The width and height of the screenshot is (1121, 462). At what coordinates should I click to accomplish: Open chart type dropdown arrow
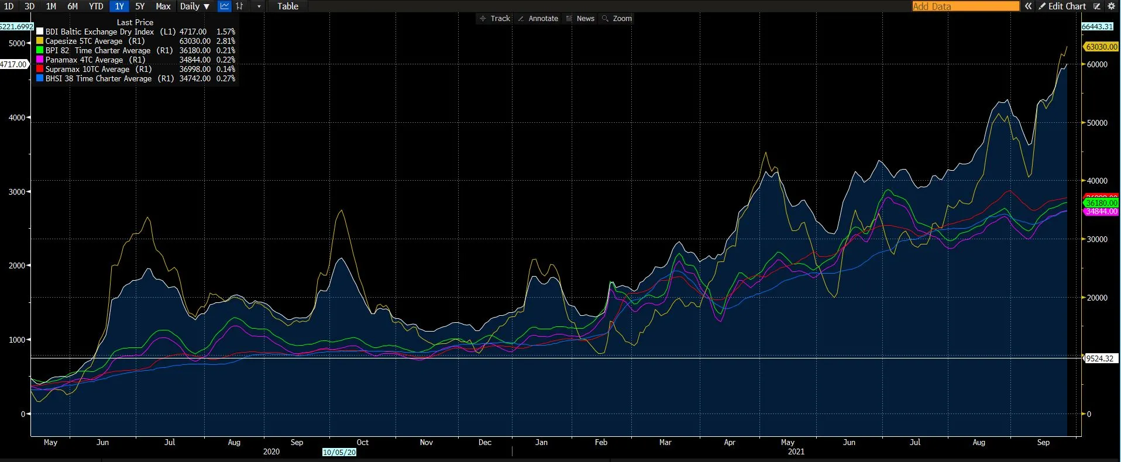[x=259, y=6]
